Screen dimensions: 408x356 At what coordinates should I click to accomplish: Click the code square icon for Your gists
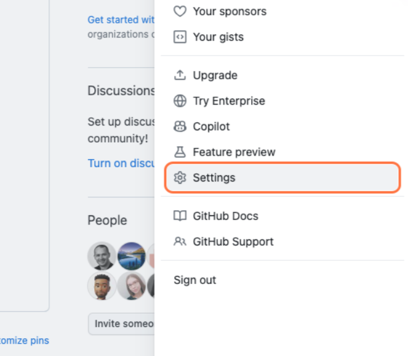tap(180, 37)
